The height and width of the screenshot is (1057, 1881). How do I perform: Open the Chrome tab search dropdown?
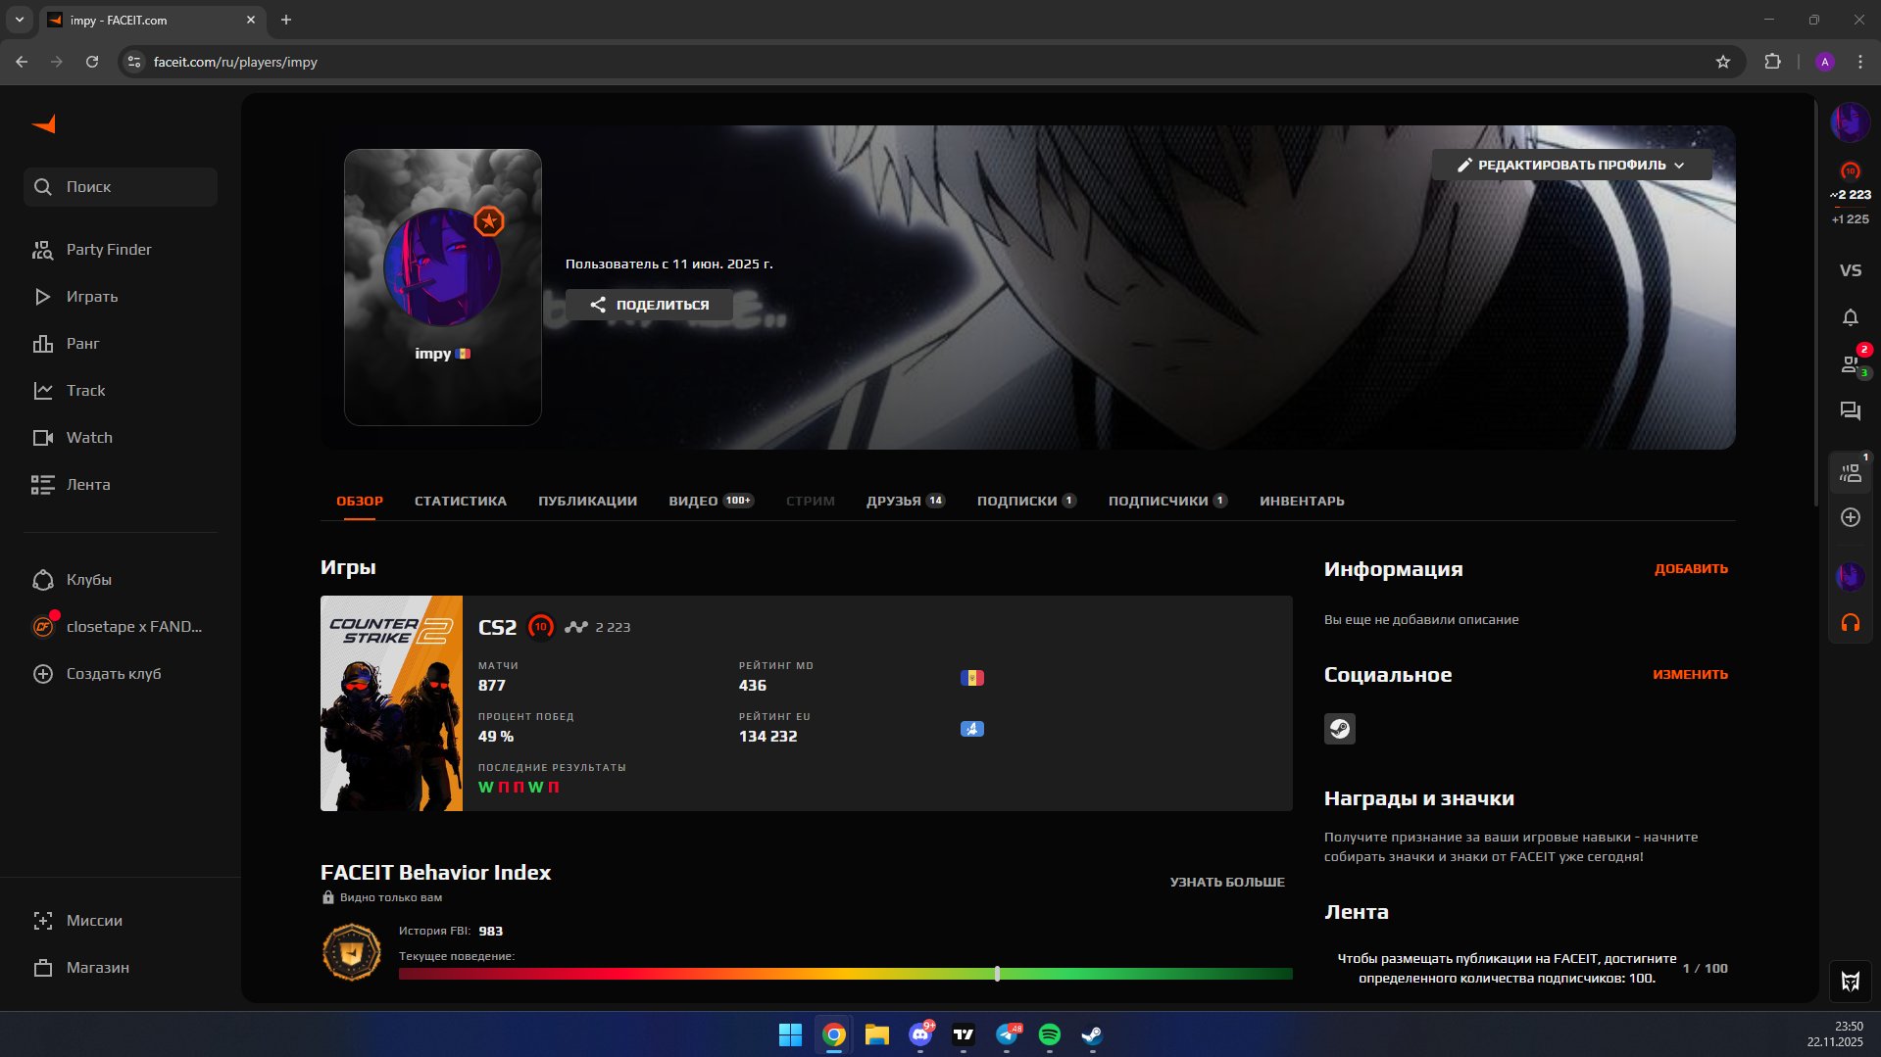coord(19,20)
